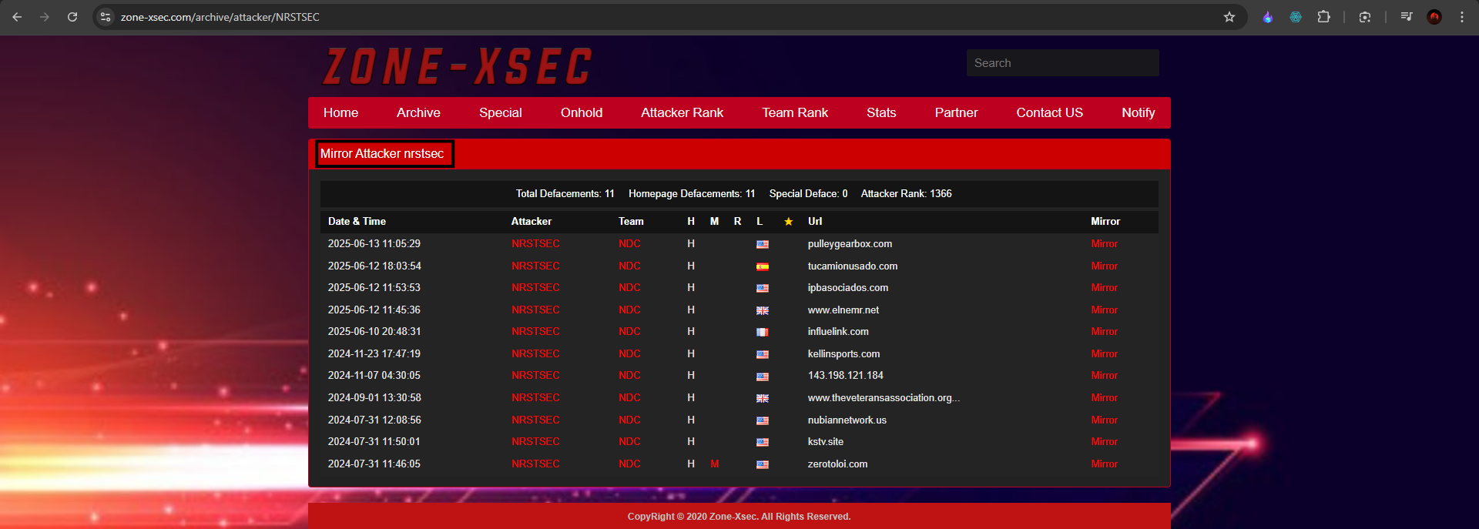
Task: Click the Date & Time column header
Action: 357,221
